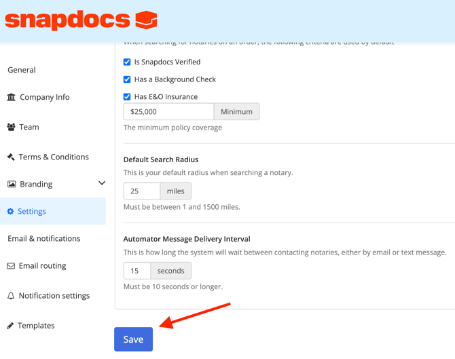Screen dimensions: 455x359
Task: Click the Snapdocs logo
Action: [81, 20]
